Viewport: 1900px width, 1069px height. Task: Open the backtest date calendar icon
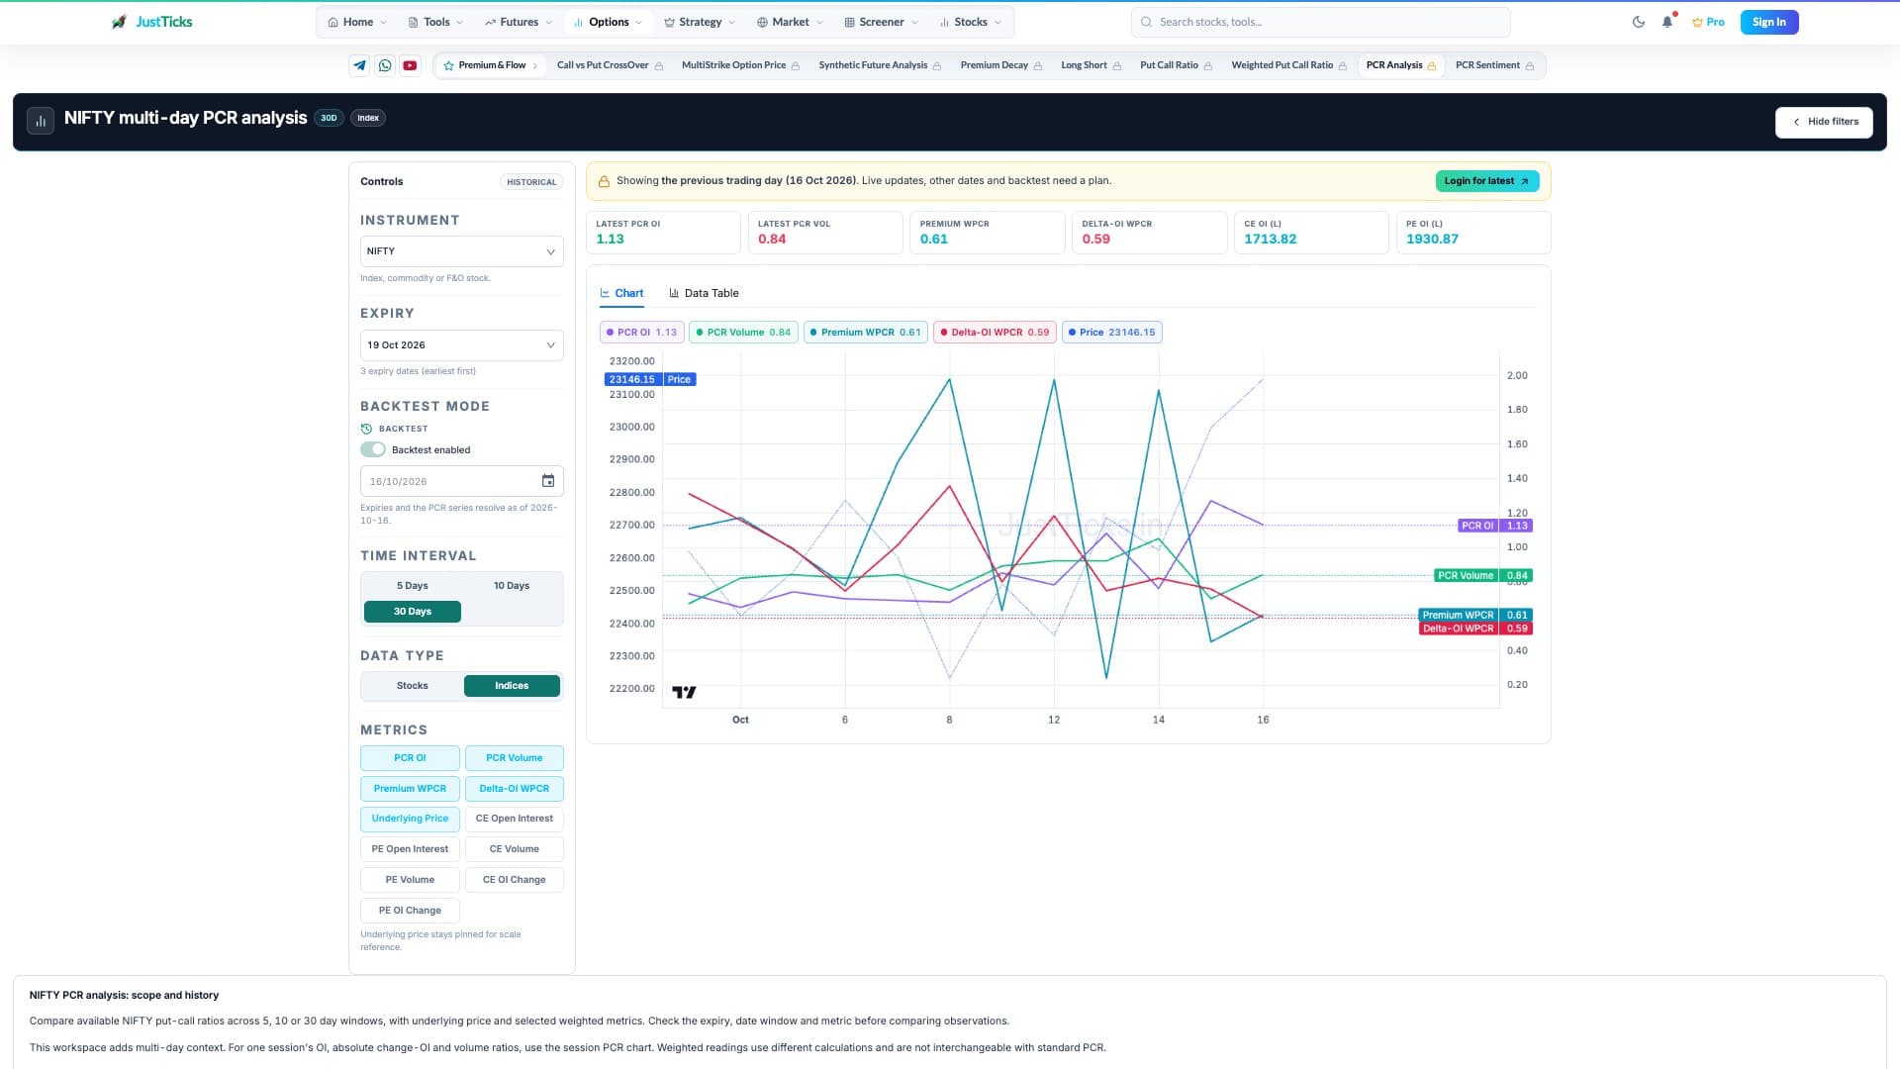(x=548, y=481)
